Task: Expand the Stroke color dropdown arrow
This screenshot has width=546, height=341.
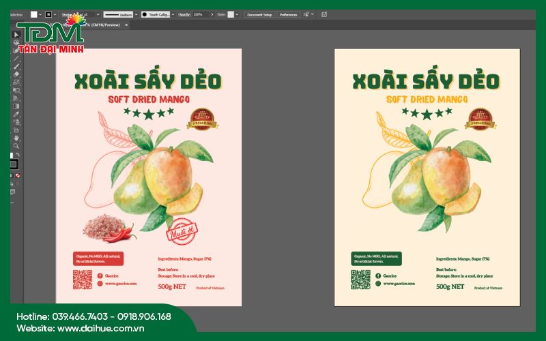Action: [x=55, y=14]
